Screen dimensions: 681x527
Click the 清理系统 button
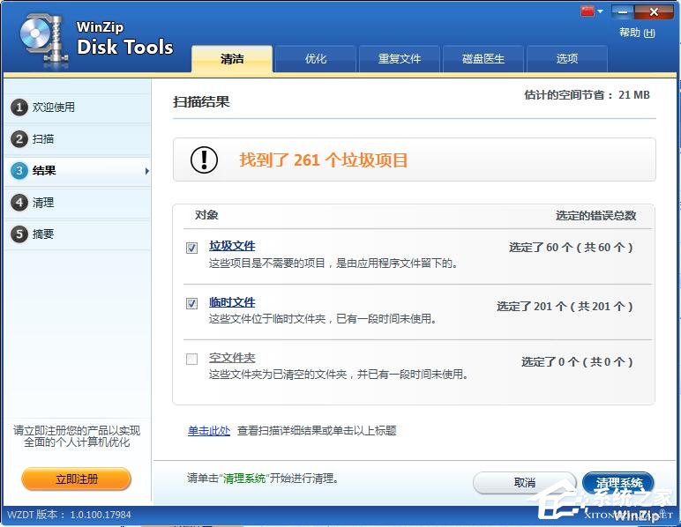[618, 482]
